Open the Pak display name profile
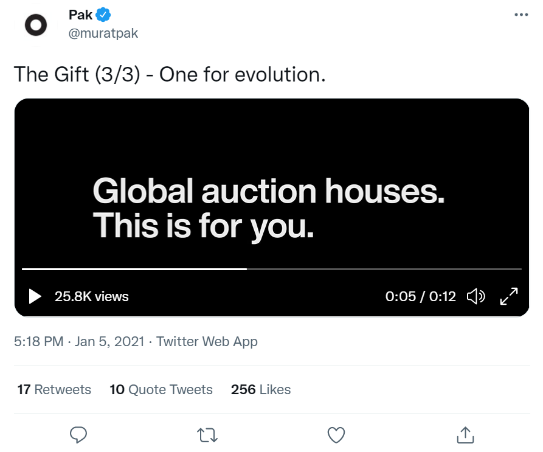This screenshot has width=543, height=452. click(80, 15)
